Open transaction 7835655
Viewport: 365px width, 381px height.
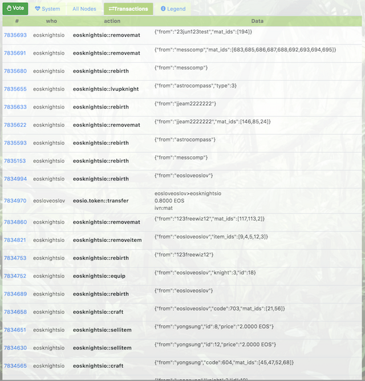(15, 89)
